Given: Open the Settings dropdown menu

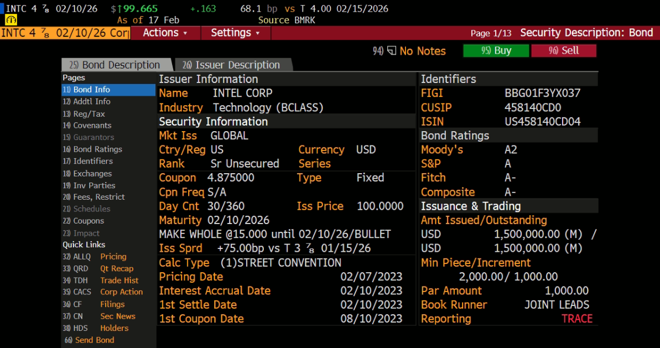Looking at the screenshot, I should click(x=235, y=33).
